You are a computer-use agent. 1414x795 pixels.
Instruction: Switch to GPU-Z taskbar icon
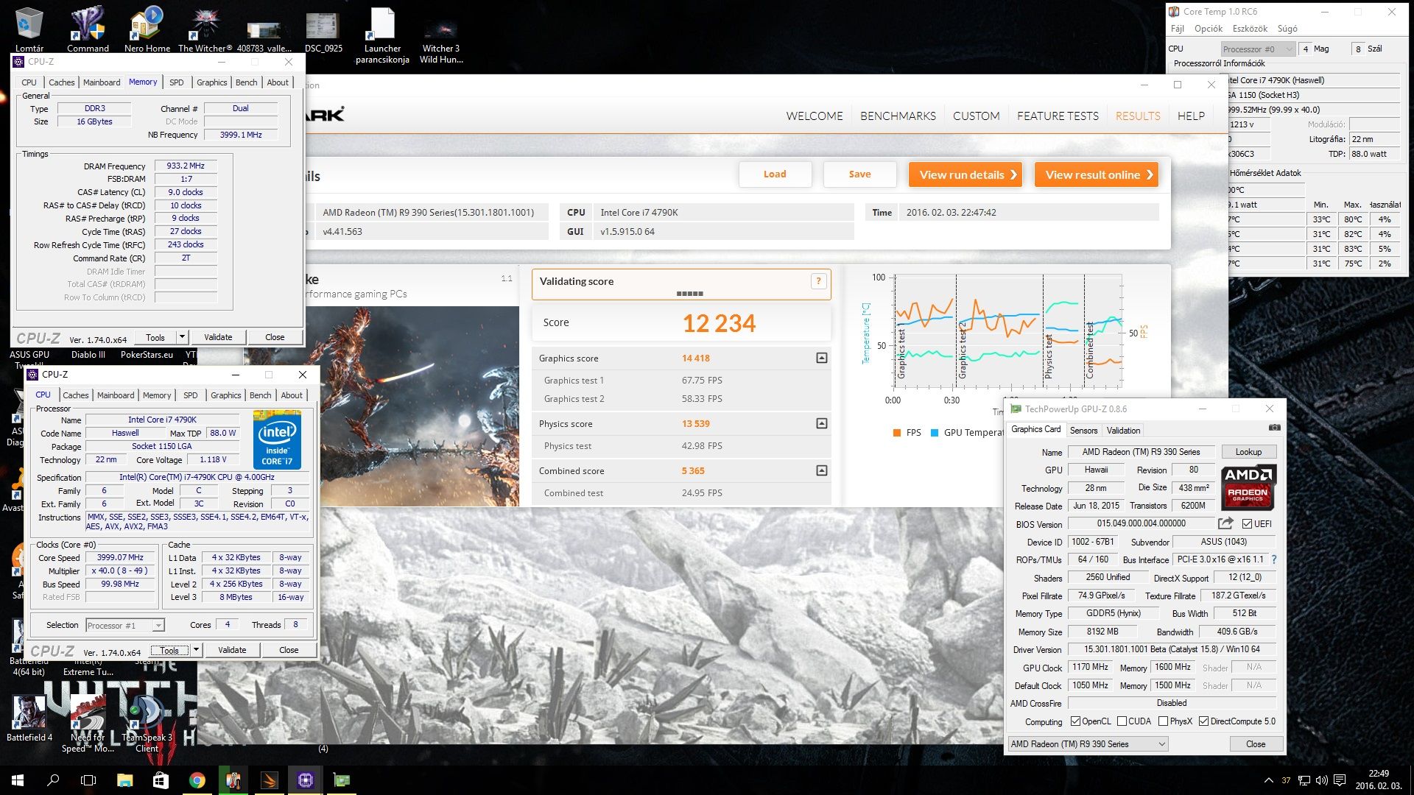[x=341, y=780]
